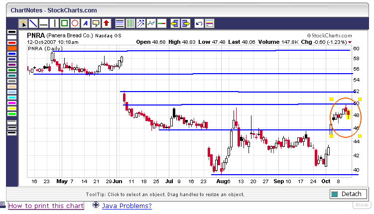Viewport: 374px width, 214px height.
Task: Click the PNRA ticker title text
Action: [x=36, y=35]
